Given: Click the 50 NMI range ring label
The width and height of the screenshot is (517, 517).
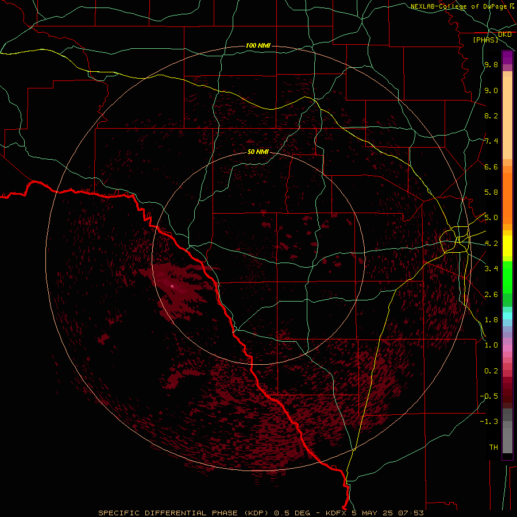Looking at the screenshot, I should [258, 152].
